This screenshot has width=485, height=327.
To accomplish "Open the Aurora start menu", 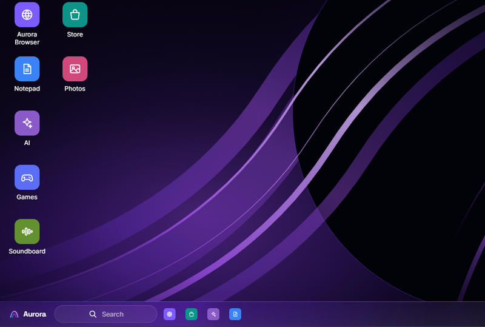I will (x=28, y=314).
